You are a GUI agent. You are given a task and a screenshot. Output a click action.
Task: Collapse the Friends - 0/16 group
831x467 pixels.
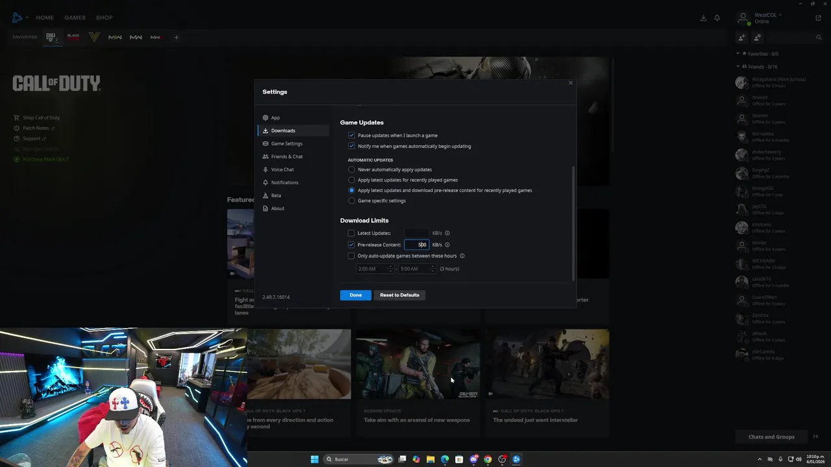click(x=738, y=67)
